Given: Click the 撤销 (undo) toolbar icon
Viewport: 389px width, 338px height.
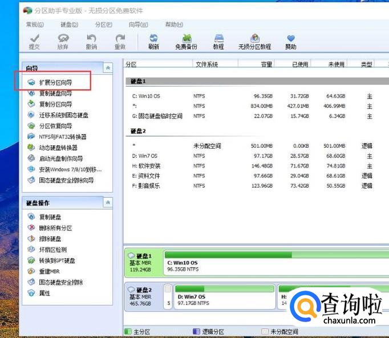Looking at the screenshot, I should 91,42.
